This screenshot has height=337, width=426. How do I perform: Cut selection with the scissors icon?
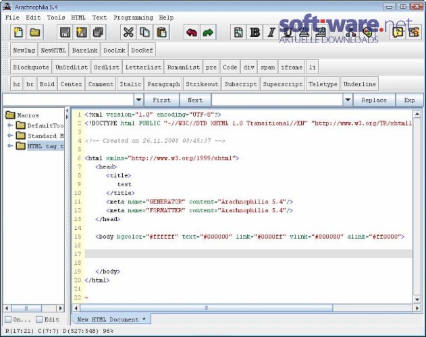128,32
